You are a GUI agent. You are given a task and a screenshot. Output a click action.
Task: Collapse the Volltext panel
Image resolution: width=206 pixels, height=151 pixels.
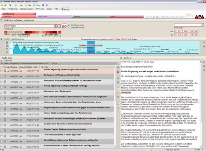coord(122,58)
